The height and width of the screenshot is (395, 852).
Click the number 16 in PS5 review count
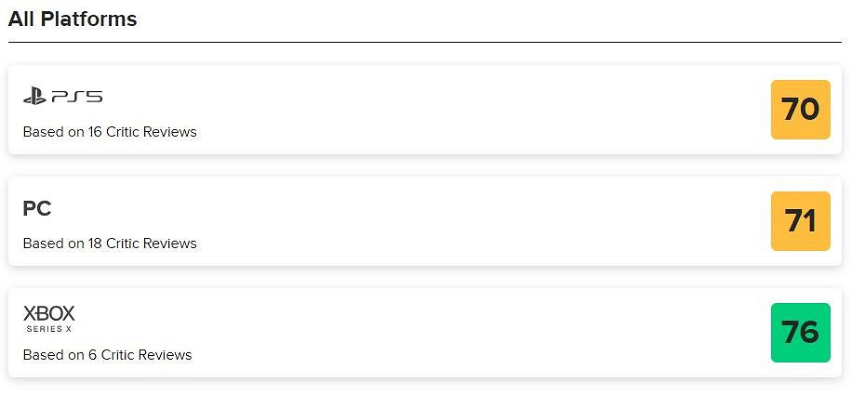[x=95, y=132]
